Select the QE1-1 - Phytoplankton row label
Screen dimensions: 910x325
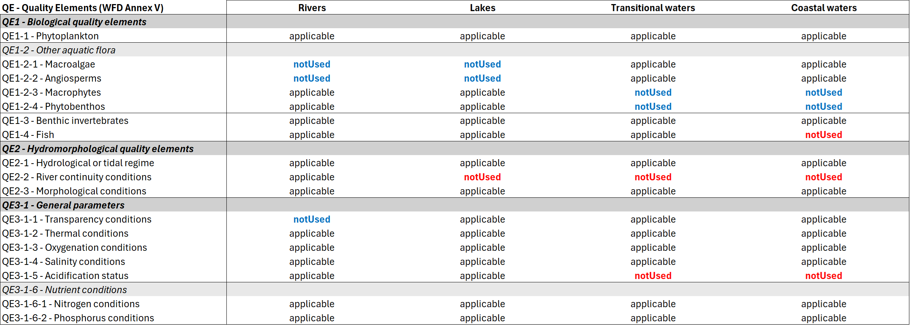[x=51, y=36]
